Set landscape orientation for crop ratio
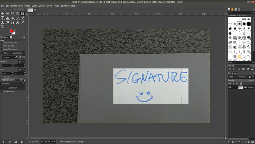This screenshot has height=144, width=255. pos(23,57)
